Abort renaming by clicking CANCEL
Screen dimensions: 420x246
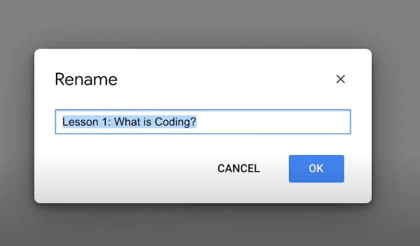tap(238, 169)
